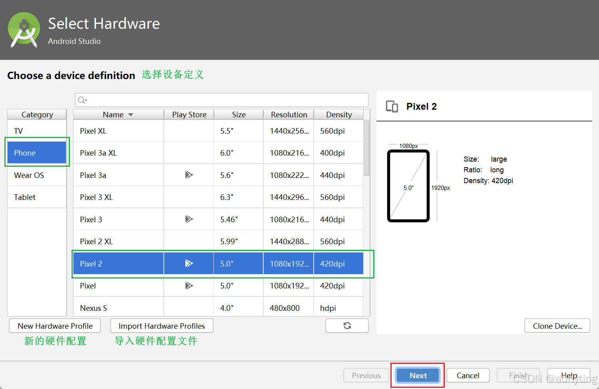Select the Phone category

[37, 153]
